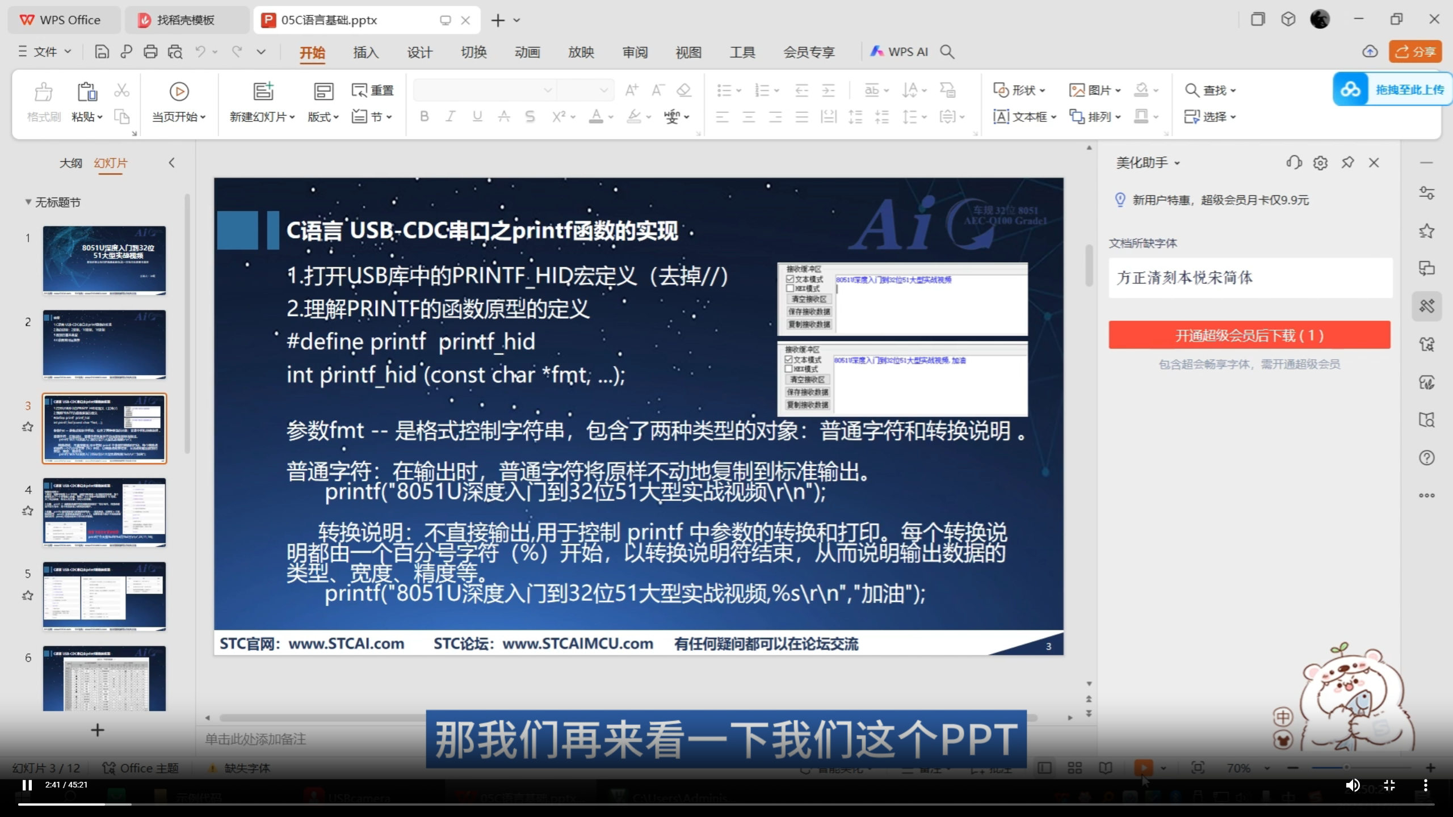Expand the 形状 shapes dropdown
Screen dimensions: 1453x817
tap(1043, 91)
